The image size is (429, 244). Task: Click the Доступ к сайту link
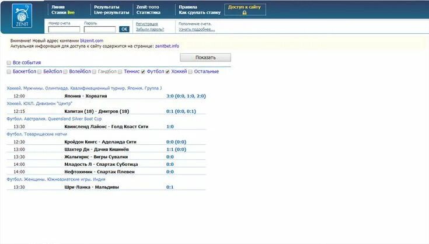(x=245, y=7)
